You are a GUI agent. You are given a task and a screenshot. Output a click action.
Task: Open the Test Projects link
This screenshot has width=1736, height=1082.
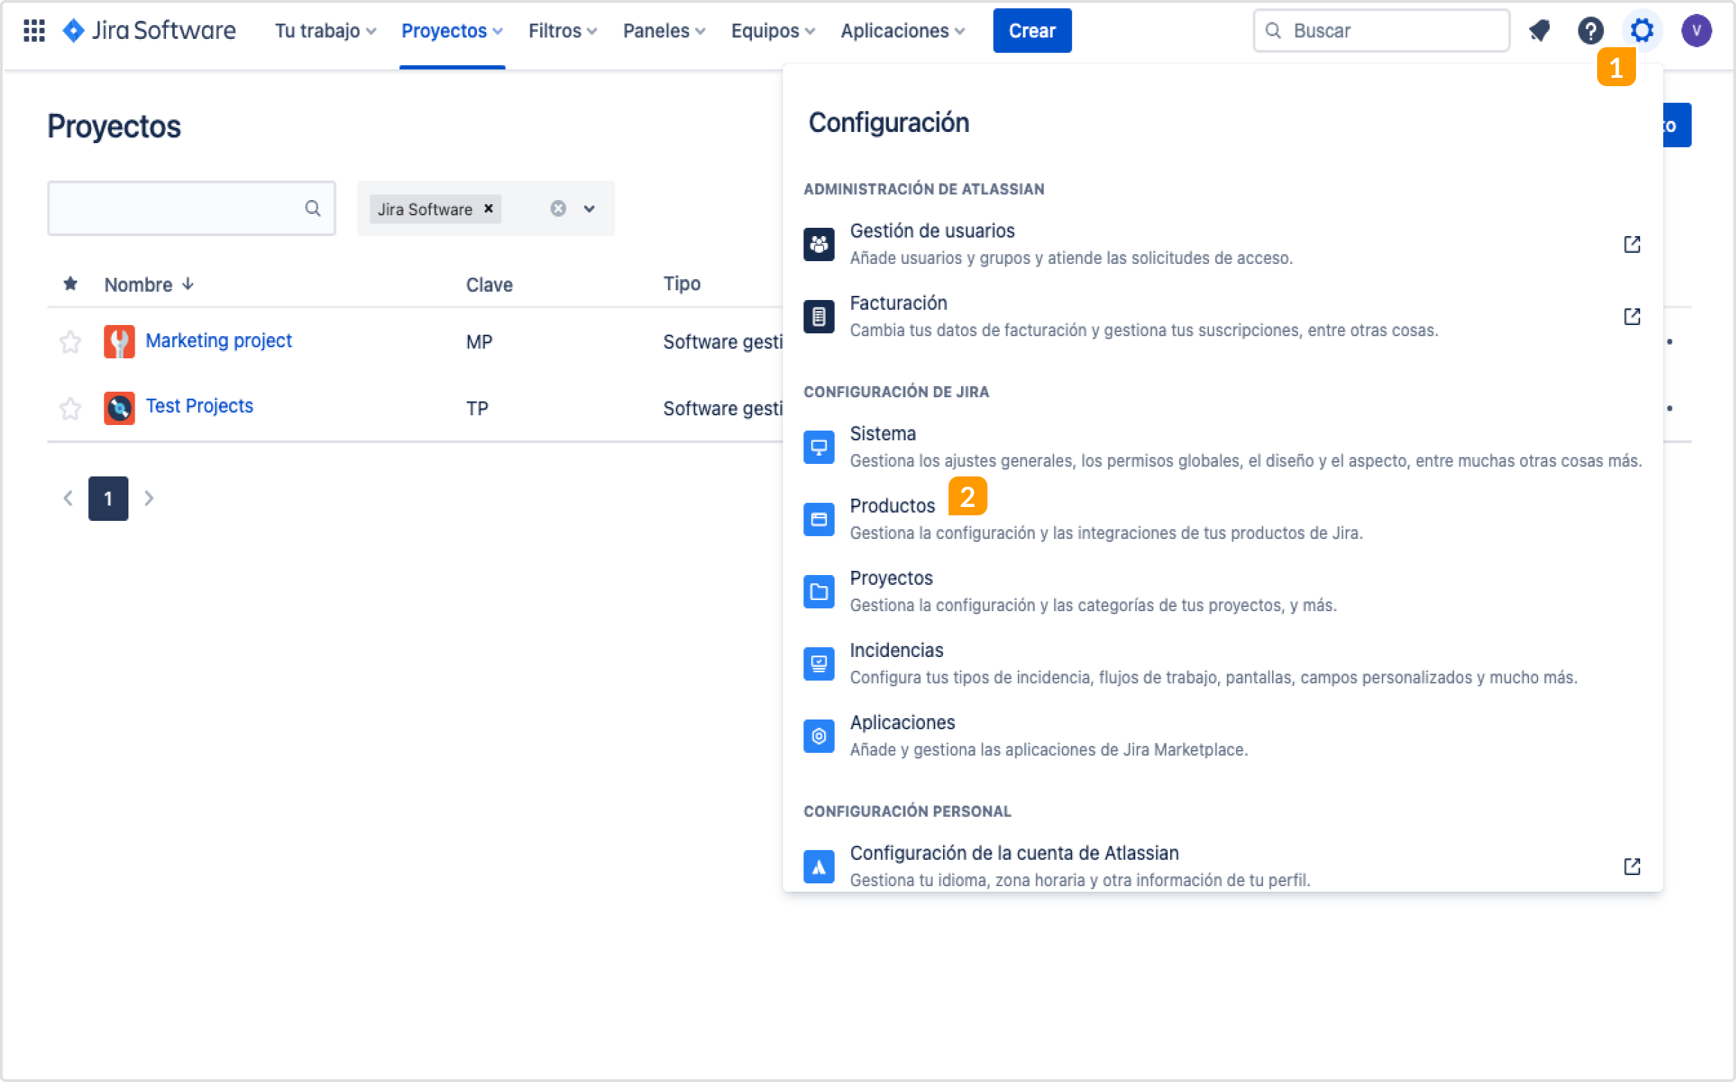point(199,406)
